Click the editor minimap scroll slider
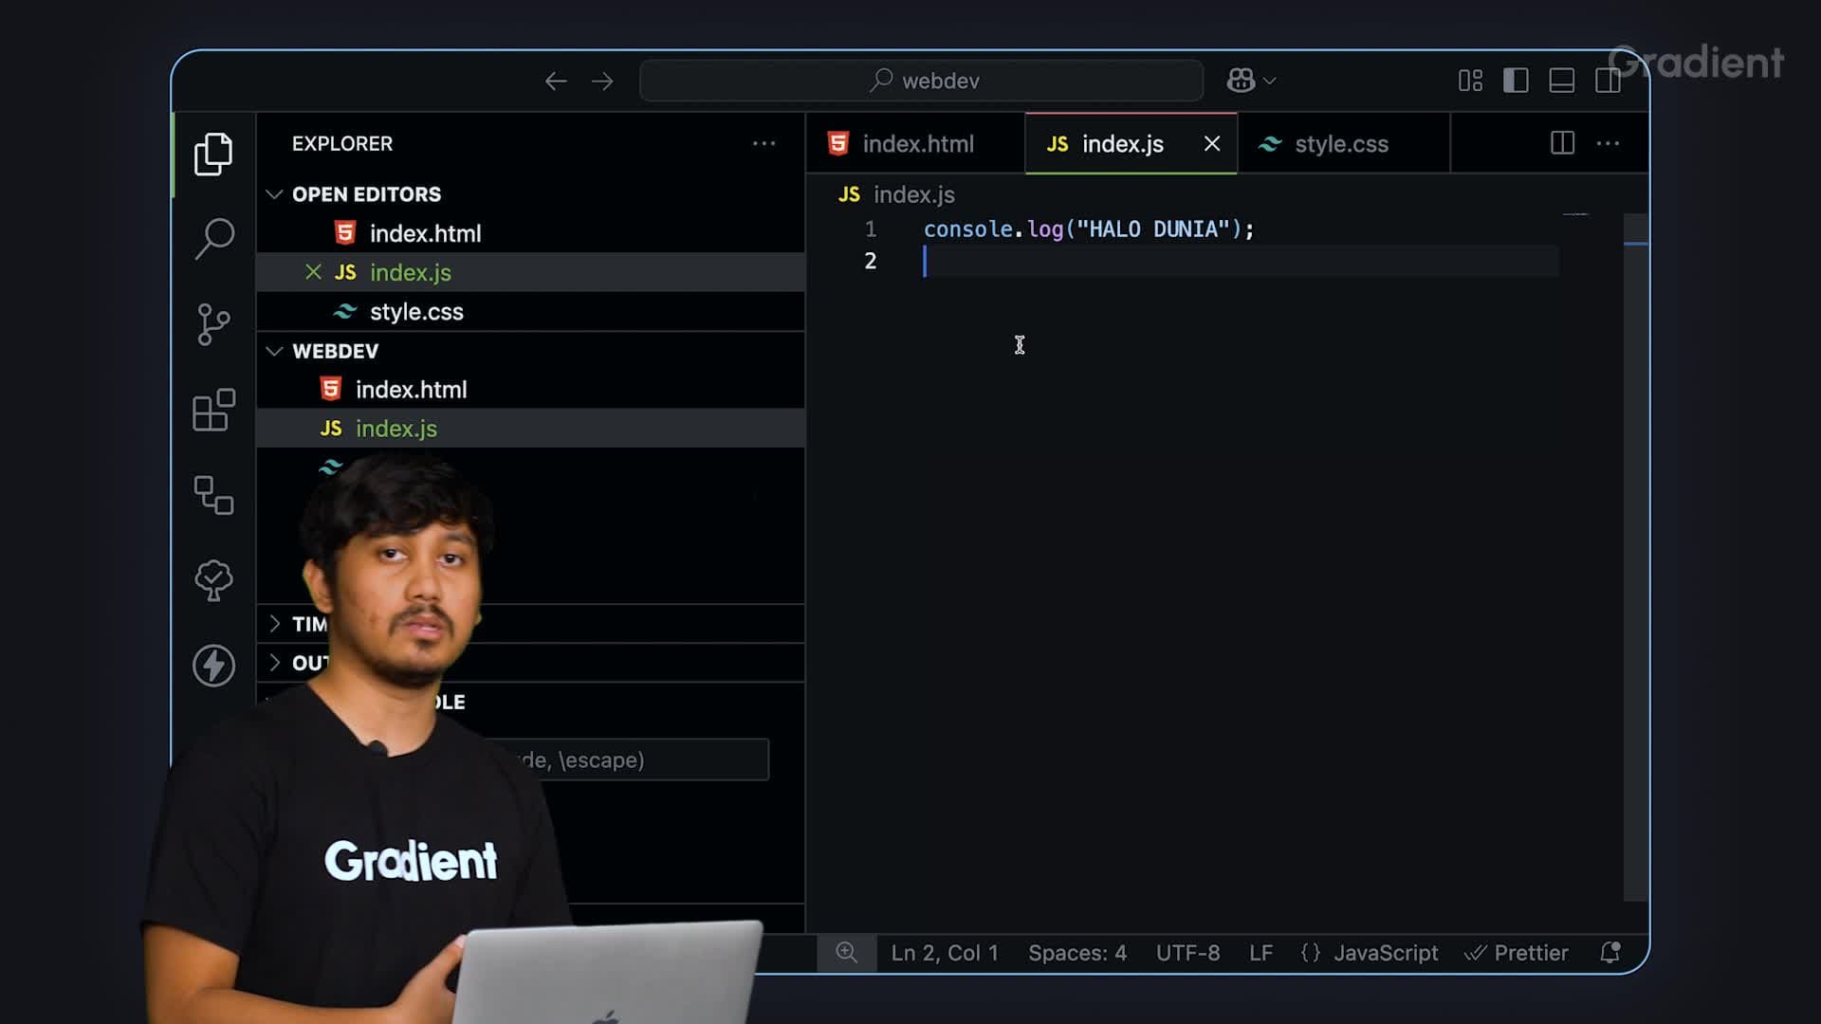 click(x=1635, y=229)
